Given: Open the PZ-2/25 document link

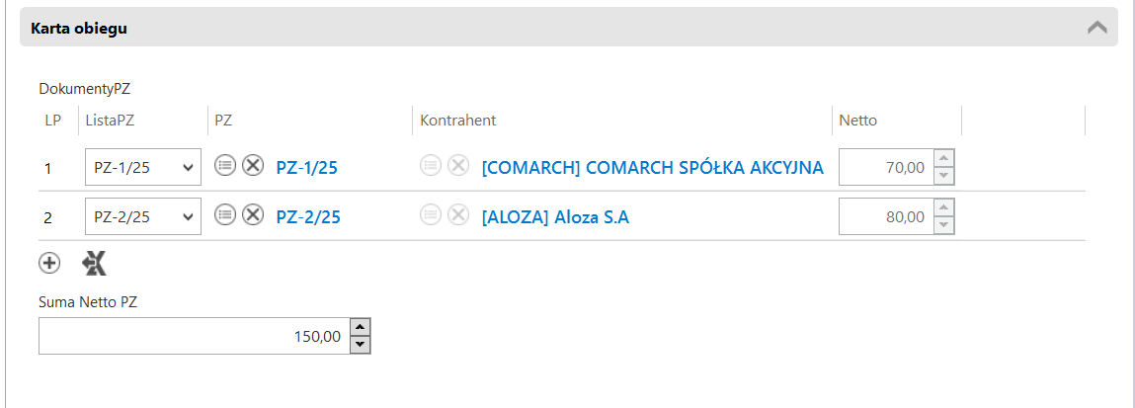Looking at the screenshot, I should (307, 217).
